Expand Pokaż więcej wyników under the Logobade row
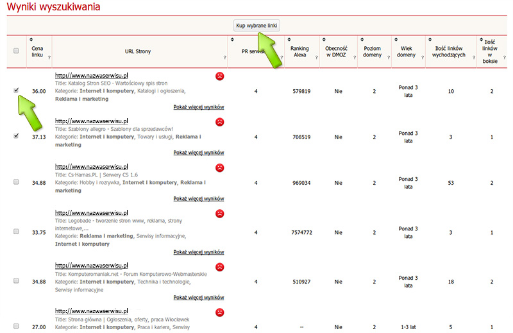Viewport: 513px width, 333px height. point(198,252)
